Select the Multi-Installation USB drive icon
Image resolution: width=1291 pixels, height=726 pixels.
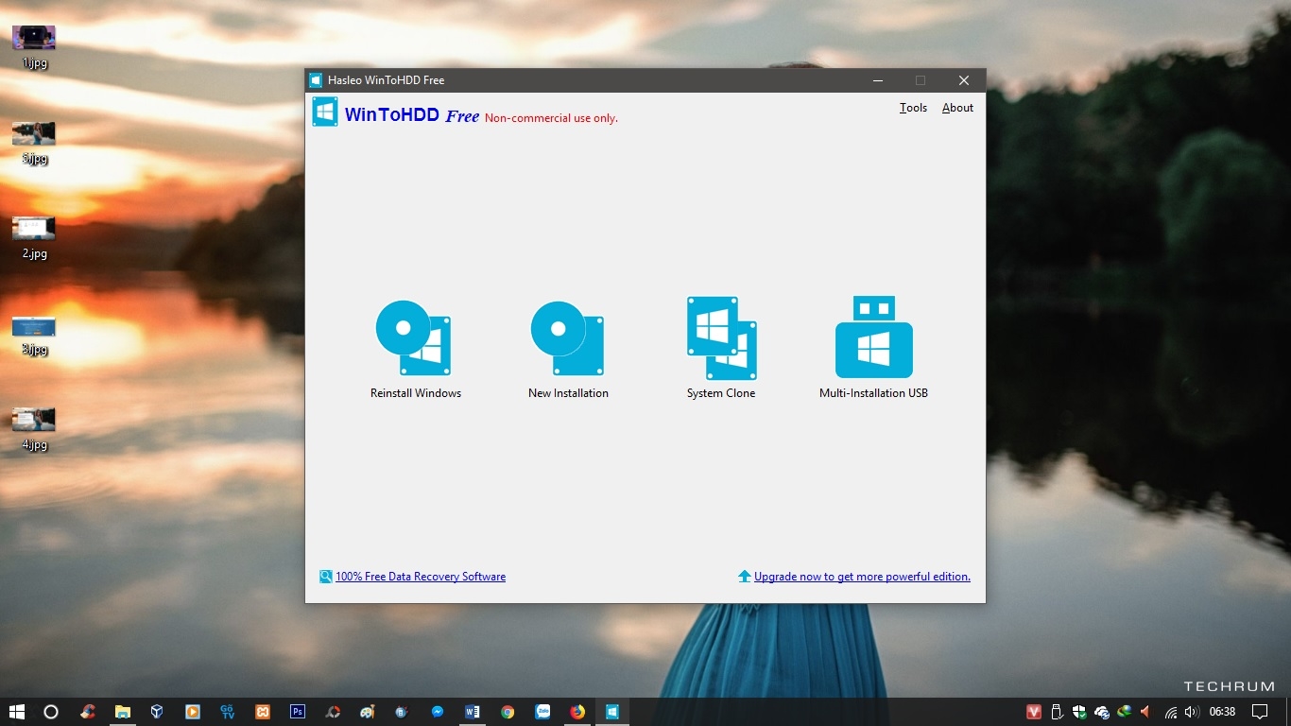tap(874, 337)
